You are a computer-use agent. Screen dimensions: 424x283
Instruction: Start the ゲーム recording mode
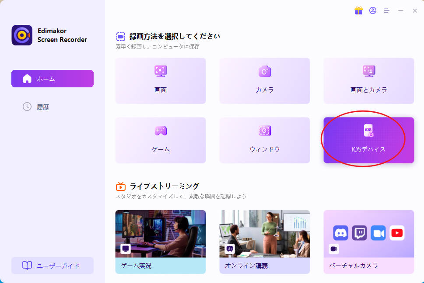pyautogui.click(x=161, y=131)
